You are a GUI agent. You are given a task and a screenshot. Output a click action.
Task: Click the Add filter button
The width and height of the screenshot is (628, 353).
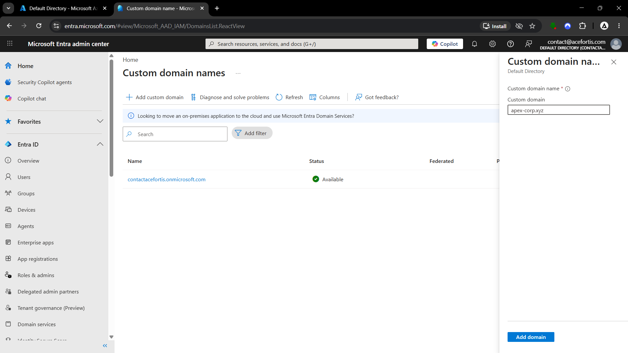click(x=252, y=133)
